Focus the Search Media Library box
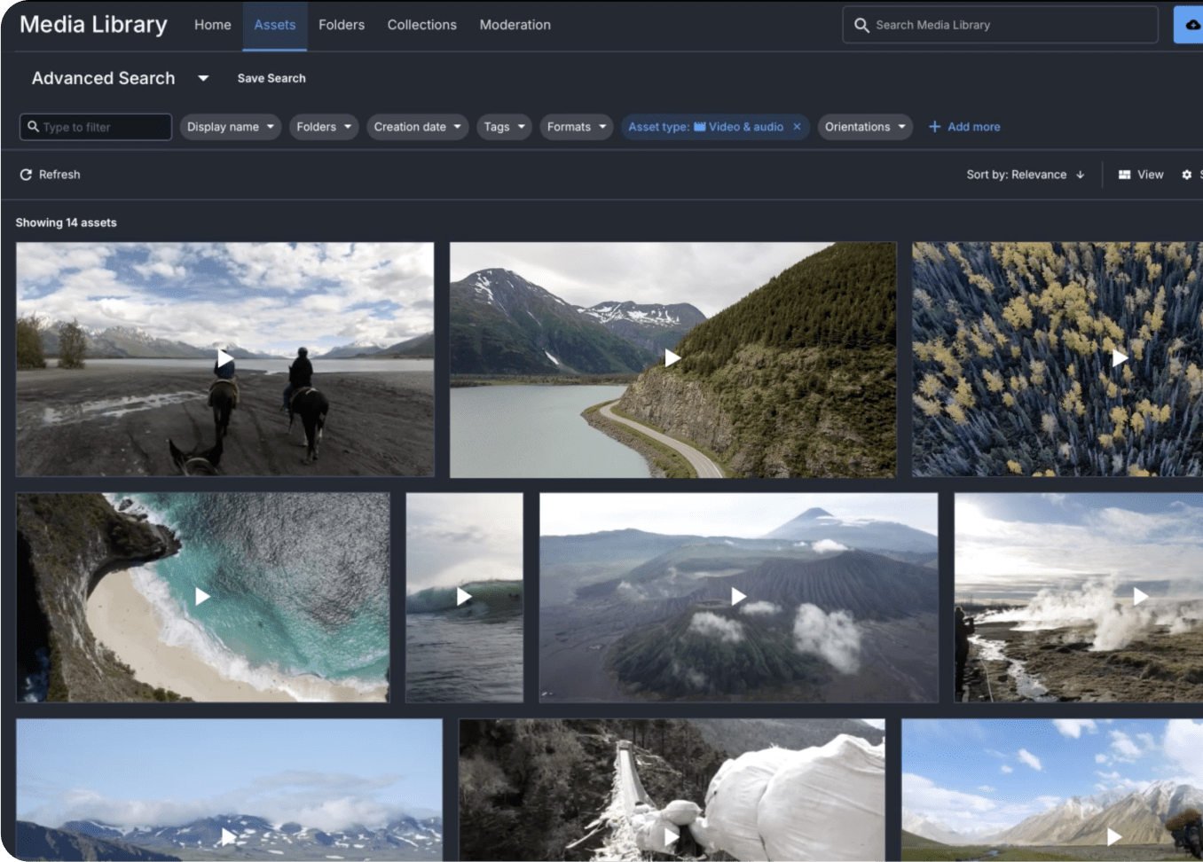Viewport: 1203px width, 862px height. pos(1000,25)
